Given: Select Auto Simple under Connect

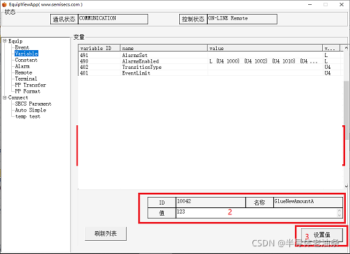Looking at the screenshot, I should point(31,110).
